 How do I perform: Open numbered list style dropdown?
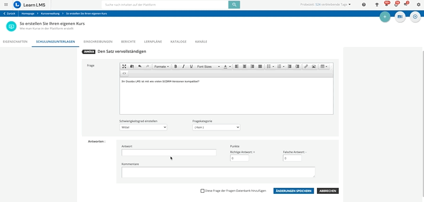pyautogui.click(x=284, y=67)
